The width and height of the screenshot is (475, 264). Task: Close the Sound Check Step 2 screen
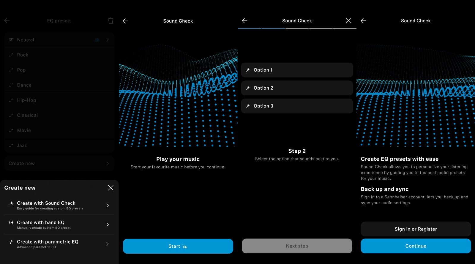(x=348, y=21)
